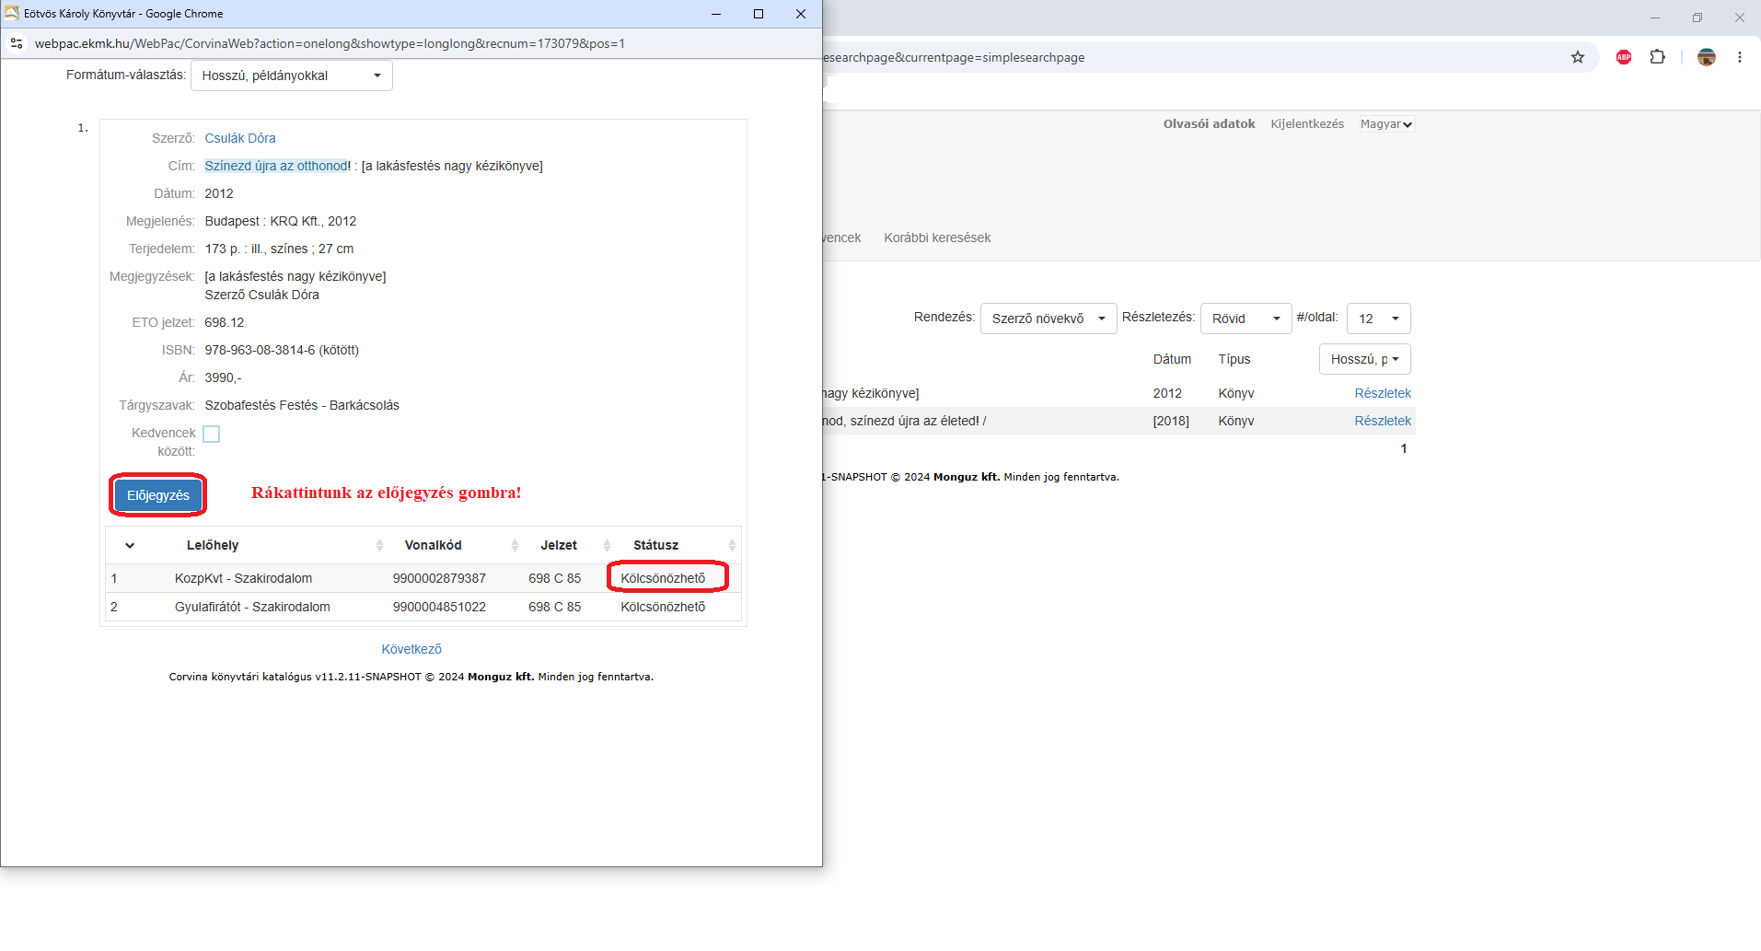The width and height of the screenshot is (1761, 951).
Task: Open Chrome three-dot menu
Action: [x=1740, y=57]
